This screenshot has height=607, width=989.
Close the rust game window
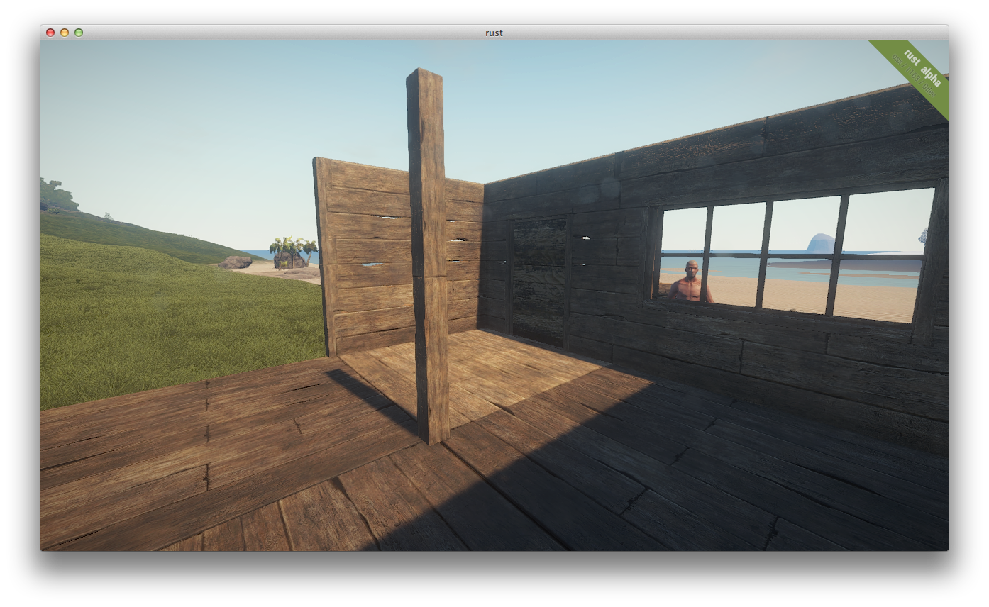coord(50,33)
